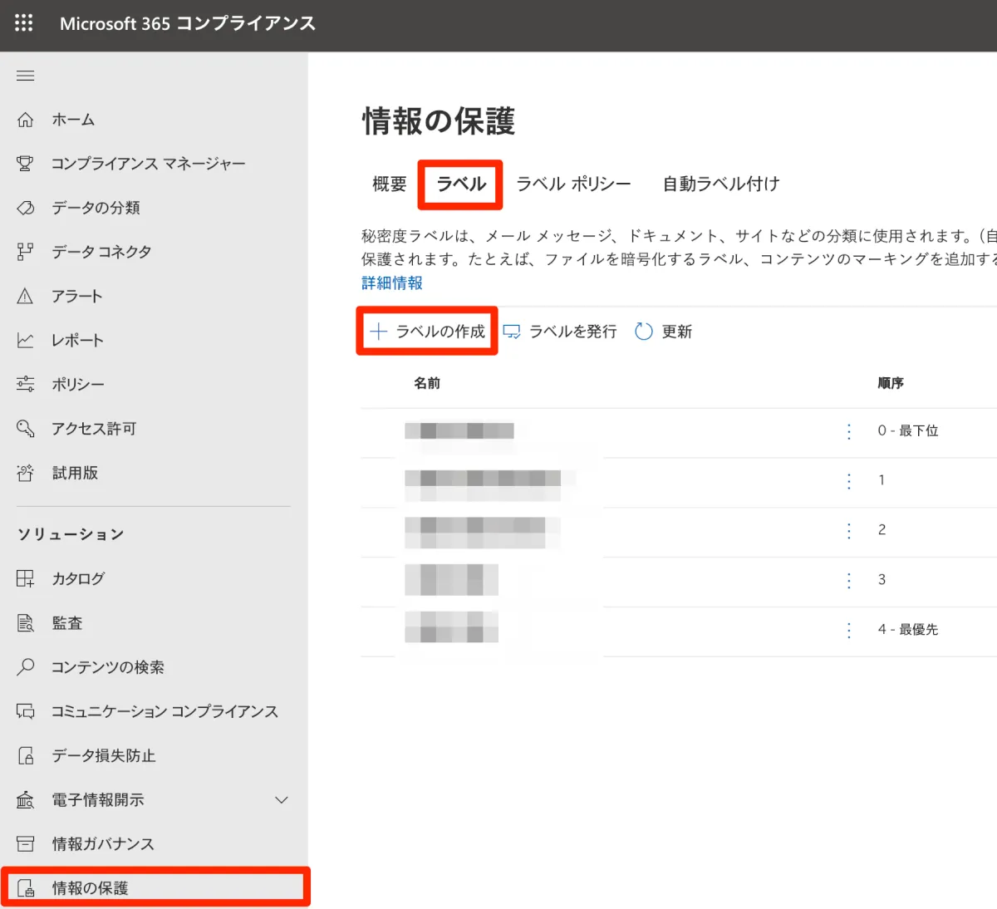This screenshot has width=997, height=909.
Task: Click the ホーム home icon
Action: coord(26,120)
